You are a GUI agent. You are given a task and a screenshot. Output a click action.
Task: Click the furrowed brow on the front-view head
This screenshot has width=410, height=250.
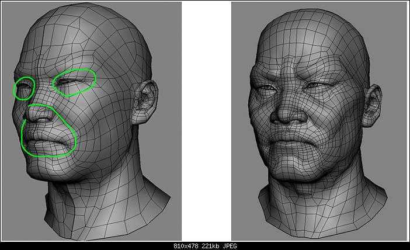point(290,73)
